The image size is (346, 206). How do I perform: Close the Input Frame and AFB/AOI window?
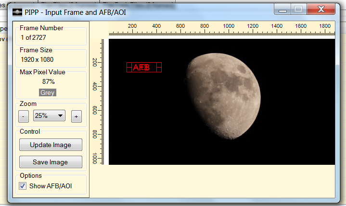tap(321, 9)
